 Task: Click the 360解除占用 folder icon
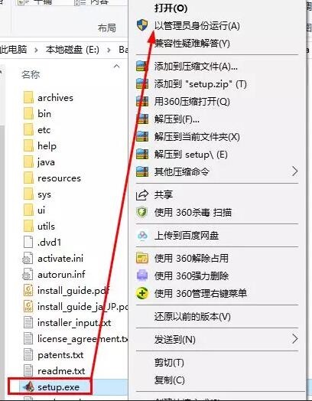(x=142, y=258)
